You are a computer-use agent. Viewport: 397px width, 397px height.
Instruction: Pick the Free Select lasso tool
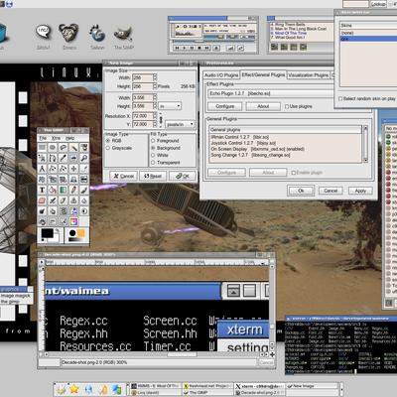coord(64,147)
